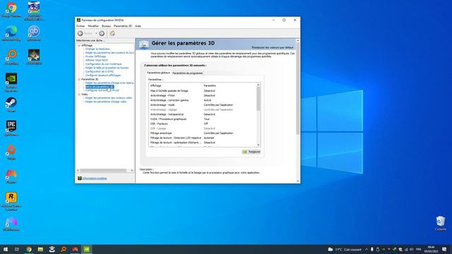Viewport: 452px width, 254px height.
Task: Open Configuration de G-SYNC
Action: 100,71
